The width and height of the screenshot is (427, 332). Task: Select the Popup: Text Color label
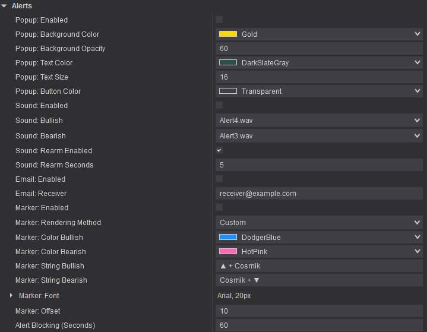click(x=44, y=63)
